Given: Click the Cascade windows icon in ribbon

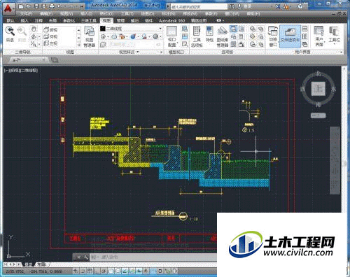Looking at the screenshot, I should point(304,44).
